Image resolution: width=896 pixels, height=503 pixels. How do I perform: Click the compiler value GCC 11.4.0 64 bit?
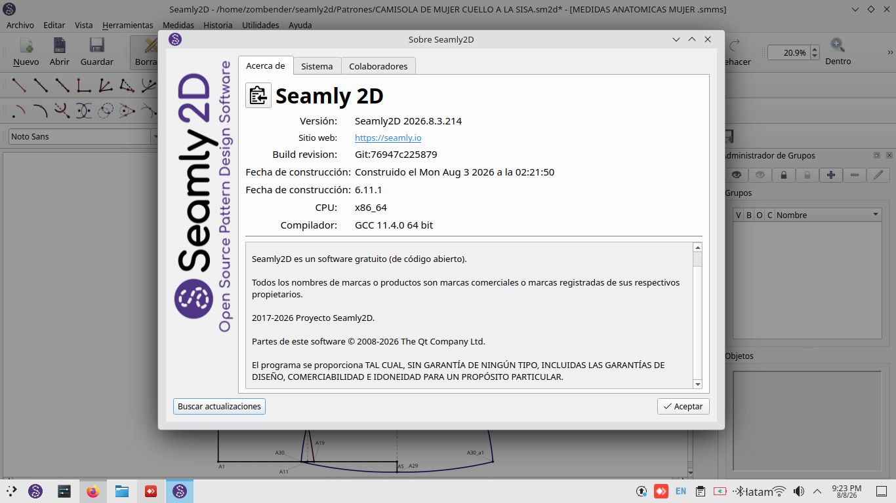pyautogui.click(x=394, y=225)
